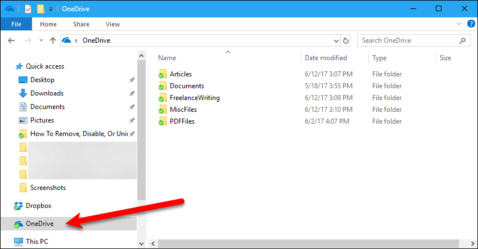Unpin Downloads using its pin icon
Viewport: 478px width, 249px height.
(132, 93)
